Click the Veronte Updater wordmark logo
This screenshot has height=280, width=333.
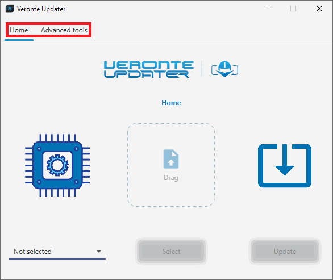[149, 69]
